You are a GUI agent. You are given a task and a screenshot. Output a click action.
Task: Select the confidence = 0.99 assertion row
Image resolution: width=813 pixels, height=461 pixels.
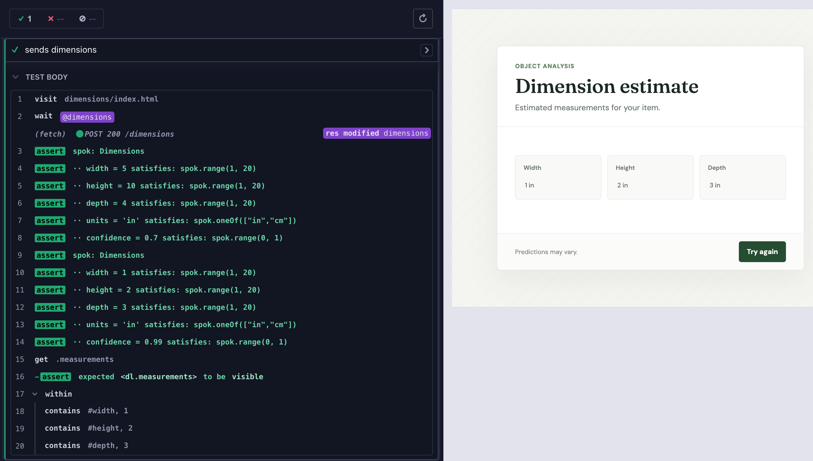click(x=221, y=342)
